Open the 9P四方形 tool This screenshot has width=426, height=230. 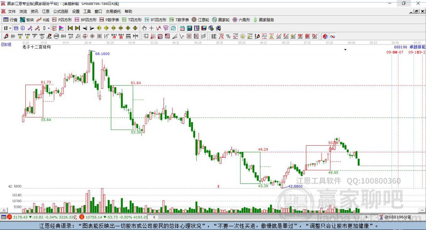(x=86, y=20)
